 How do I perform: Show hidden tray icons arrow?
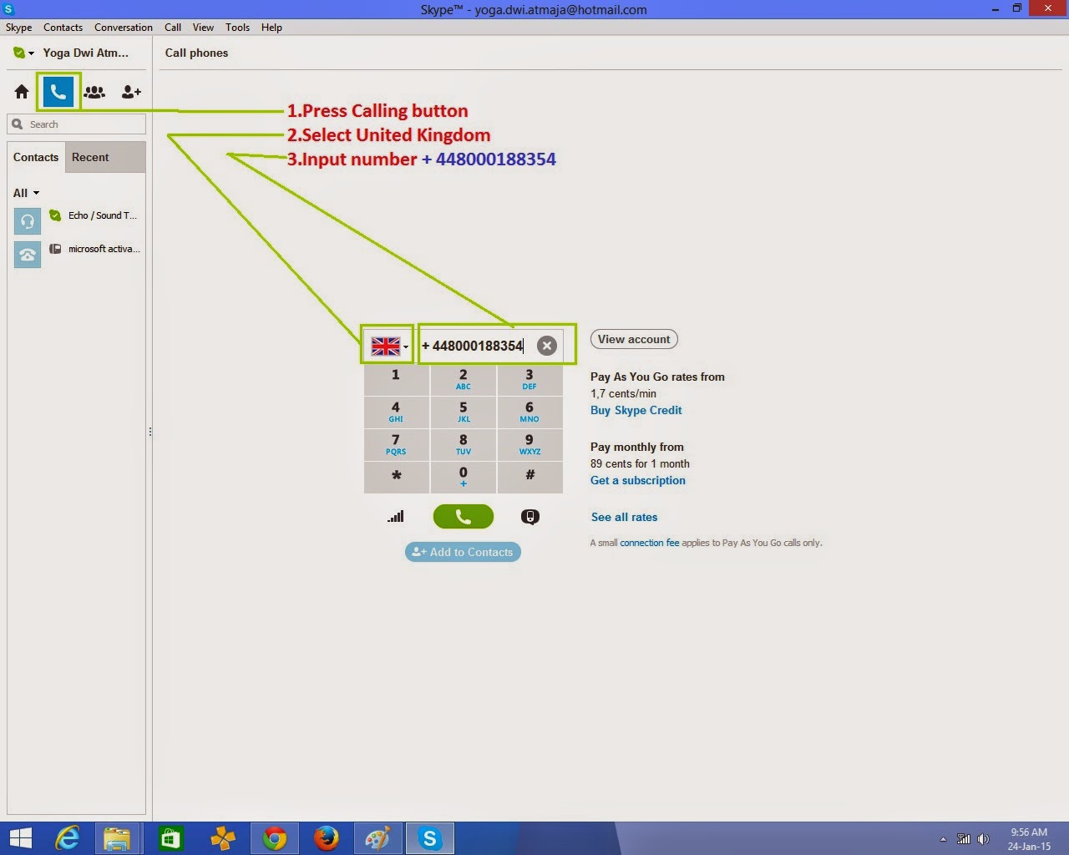click(943, 839)
